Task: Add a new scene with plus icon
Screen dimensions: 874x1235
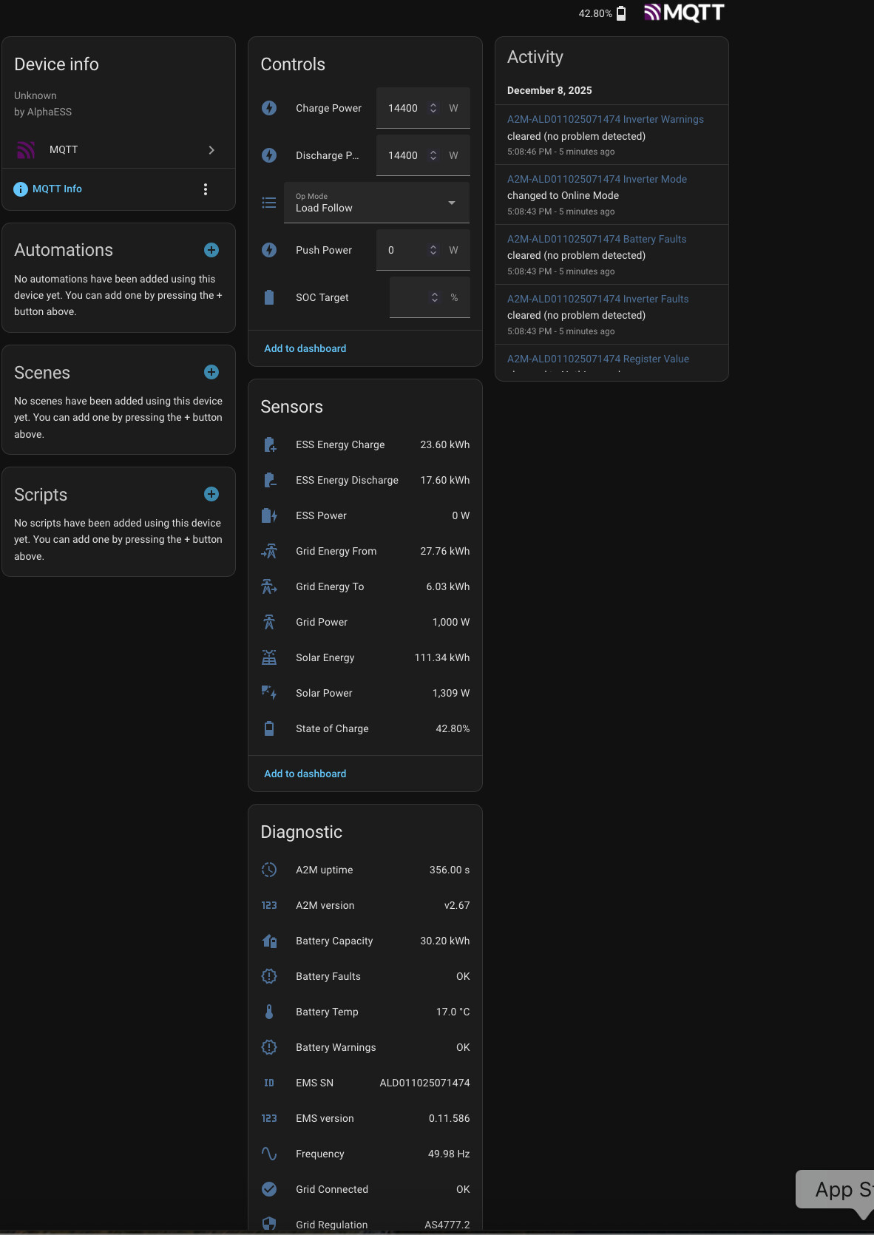Action: [x=211, y=372]
